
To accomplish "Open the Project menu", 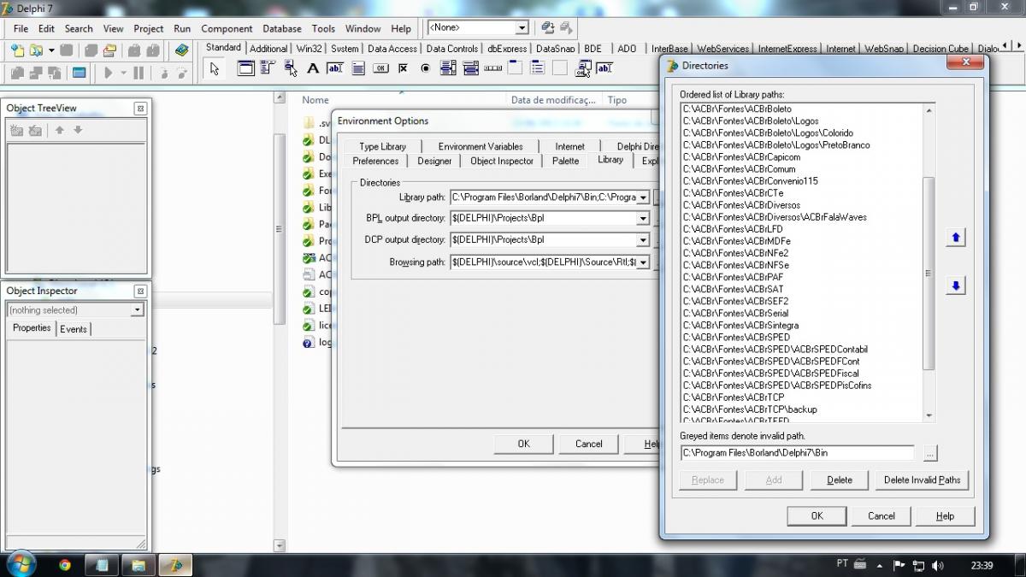I will tap(148, 28).
